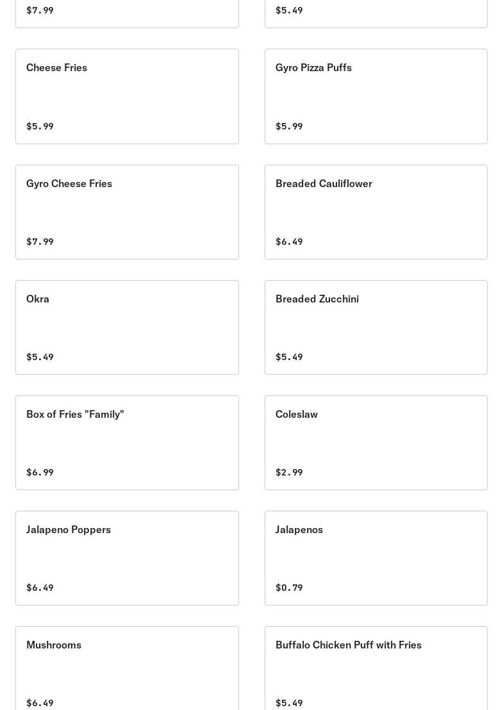This screenshot has height=710, width=503.
Task: Open the Jalapeno Poppers card
Action: point(127,558)
